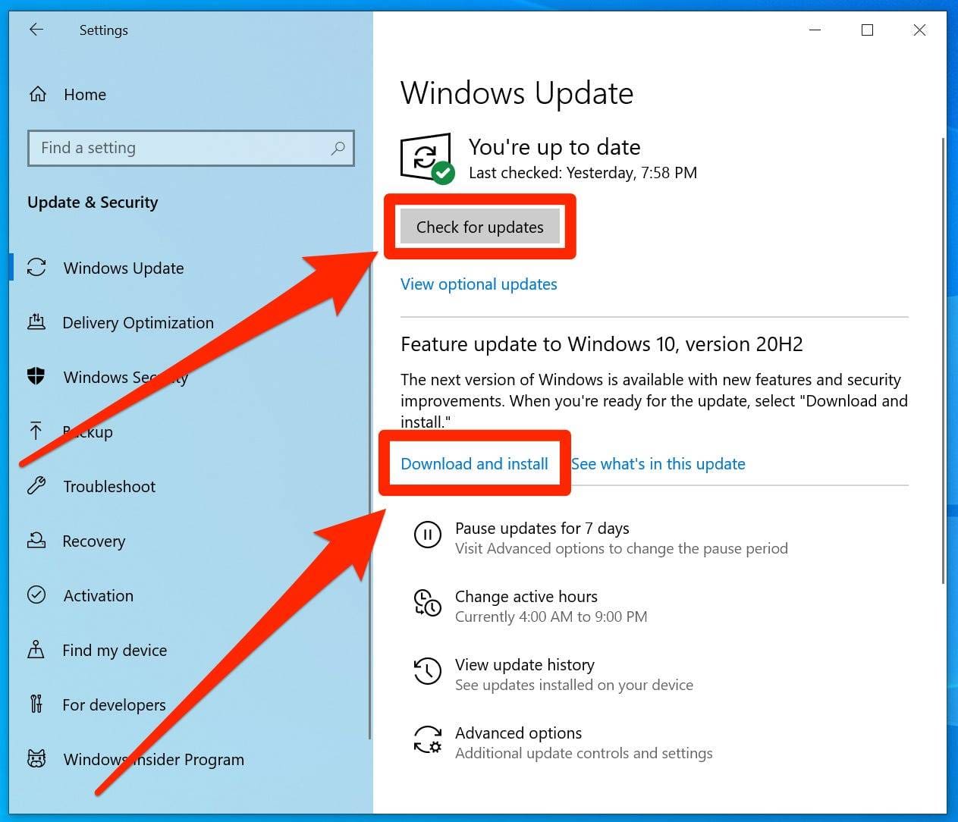Screen dimensions: 958x822
Task: Click the back arrow in Settings
Action: point(36,30)
